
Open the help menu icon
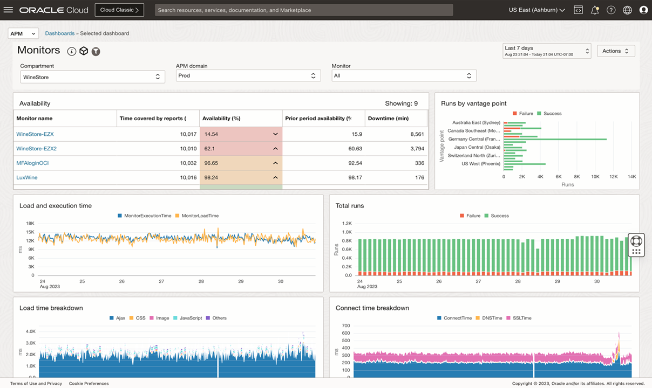pyautogui.click(x=610, y=10)
